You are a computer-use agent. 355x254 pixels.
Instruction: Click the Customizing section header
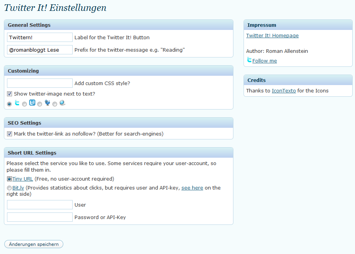118,71
